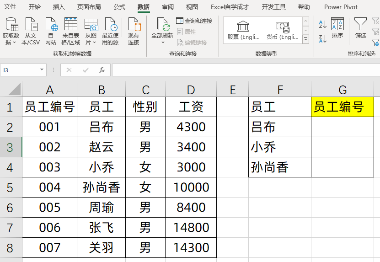Screen dimensions: 380x262
Task: Select the cell with salary 14800
Action: click(191, 228)
